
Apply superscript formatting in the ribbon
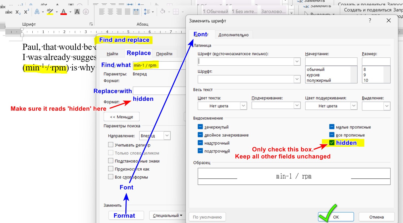(x=26, y=12)
